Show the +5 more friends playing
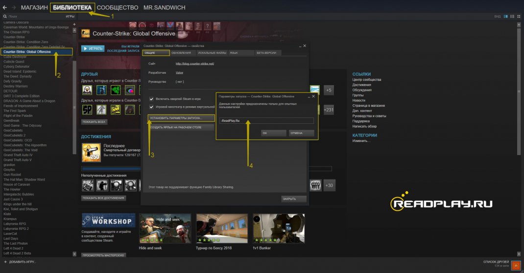This screenshot has width=524, height=273. click(329, 90)
